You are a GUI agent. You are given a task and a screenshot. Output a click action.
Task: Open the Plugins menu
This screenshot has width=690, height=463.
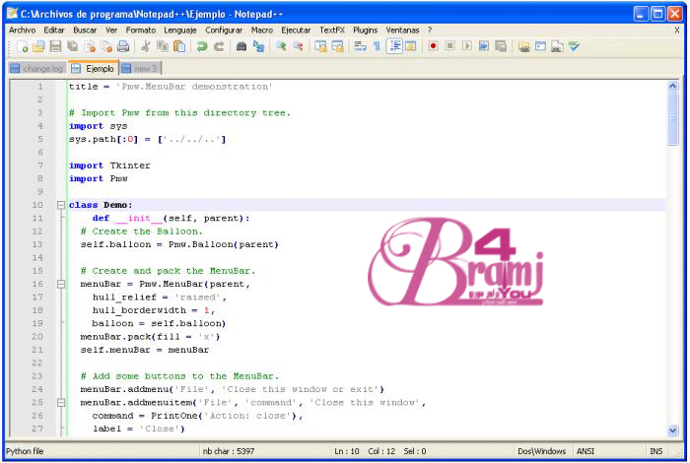point(366,30)
